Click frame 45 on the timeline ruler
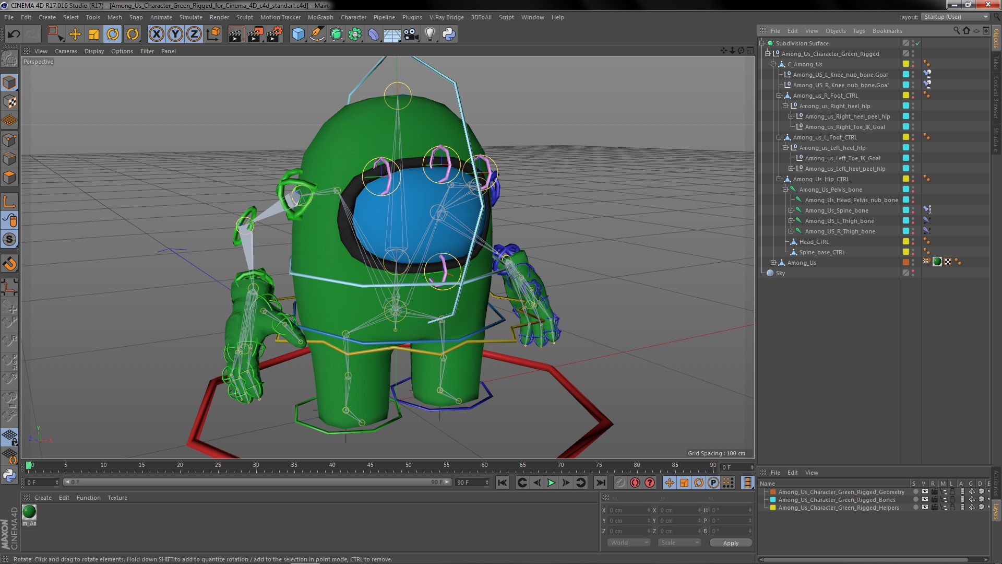 [370, 465]
